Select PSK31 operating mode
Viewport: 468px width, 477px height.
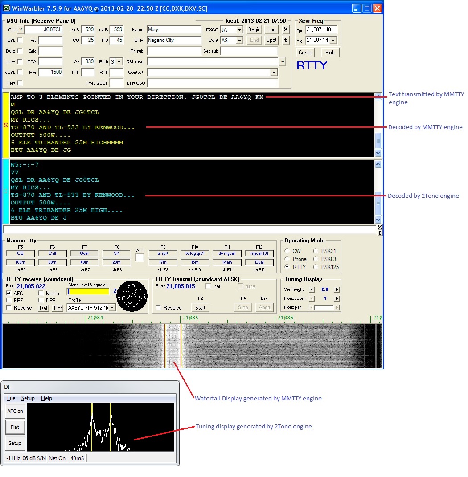coord(316,251)
